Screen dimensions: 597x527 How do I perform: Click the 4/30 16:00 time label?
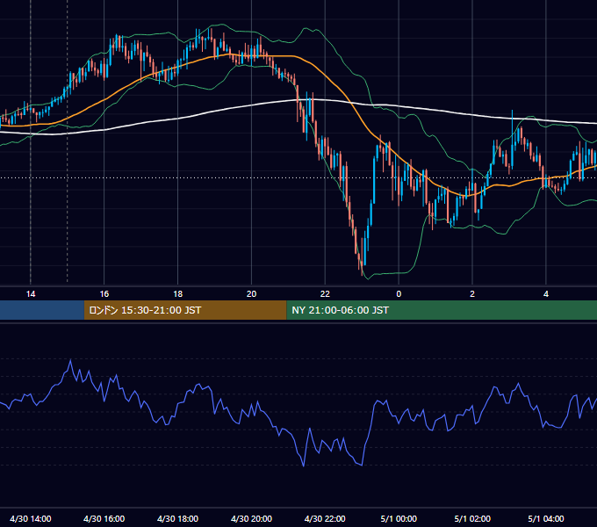104,518
